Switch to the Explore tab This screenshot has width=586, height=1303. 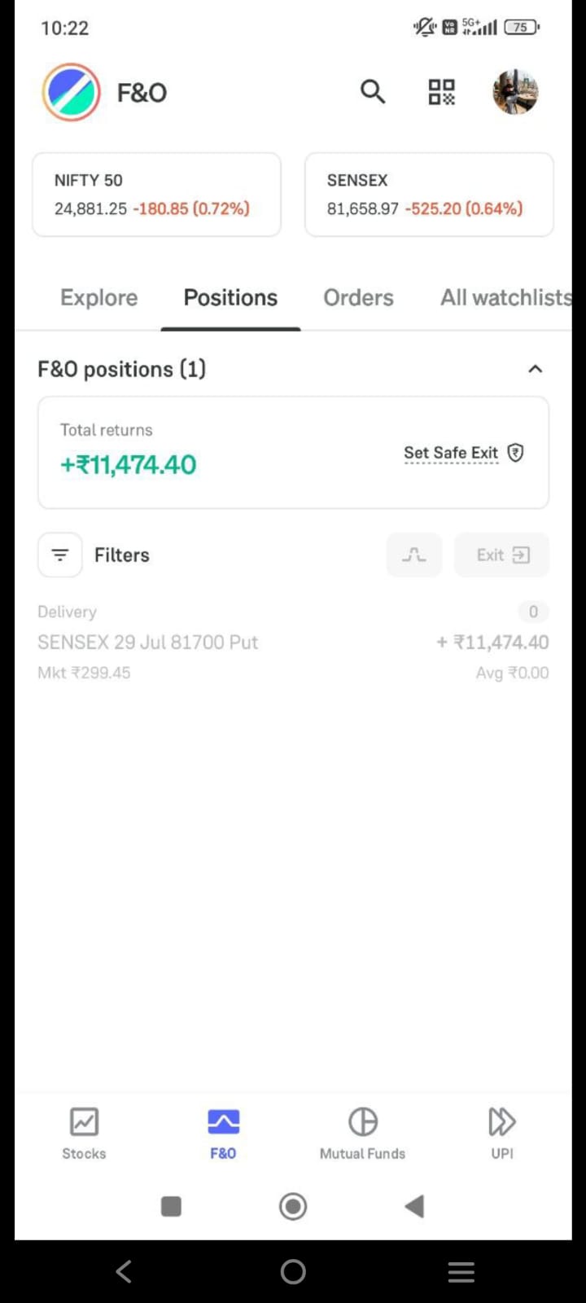coord(98,298)
